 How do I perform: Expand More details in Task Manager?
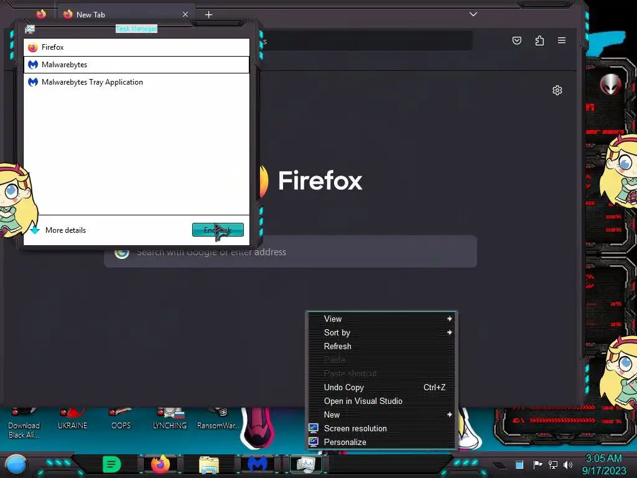tap(58, 230)
